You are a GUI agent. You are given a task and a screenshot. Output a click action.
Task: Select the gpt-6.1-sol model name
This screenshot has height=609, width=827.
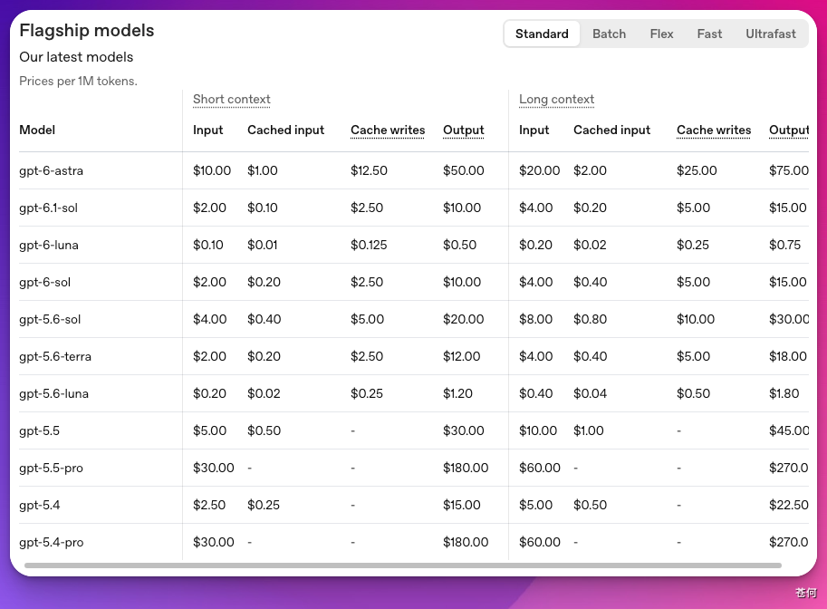pos(49,208)
